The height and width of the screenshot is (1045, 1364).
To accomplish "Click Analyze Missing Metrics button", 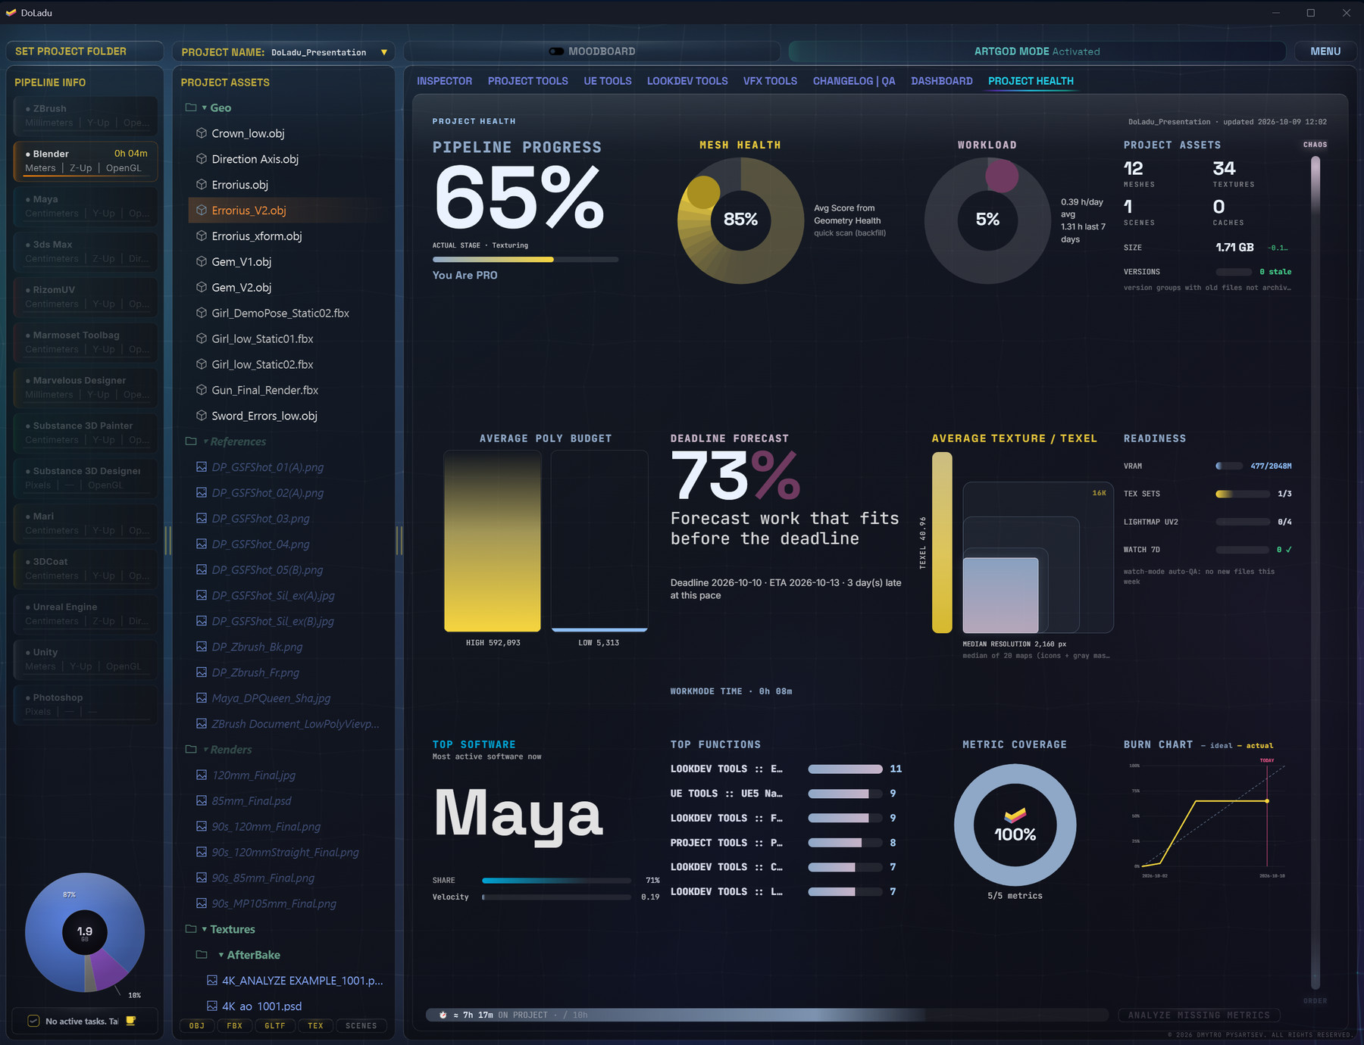I will pos(1199,1015).
